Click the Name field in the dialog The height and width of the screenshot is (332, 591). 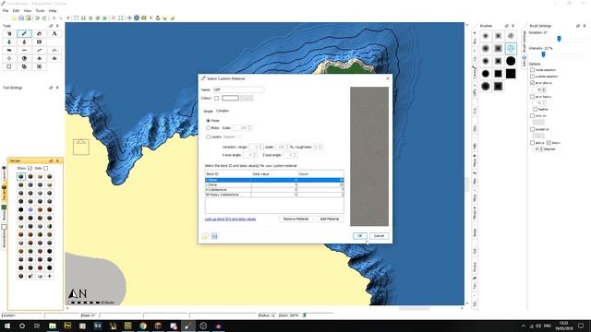click(x=238, y=89)
